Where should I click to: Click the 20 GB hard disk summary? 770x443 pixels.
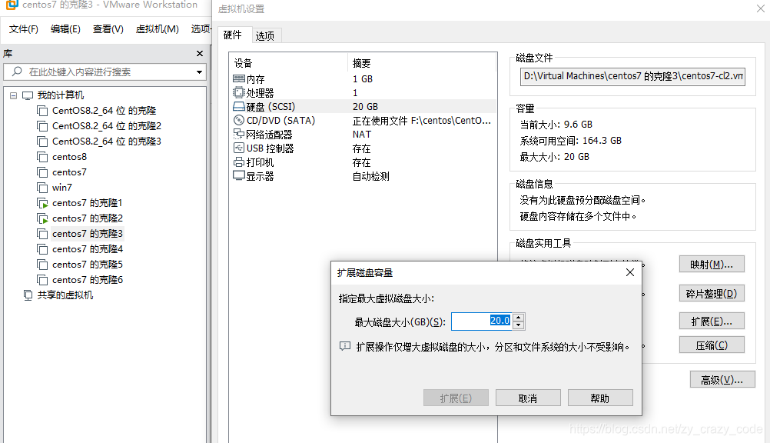[x=365, y=107]
